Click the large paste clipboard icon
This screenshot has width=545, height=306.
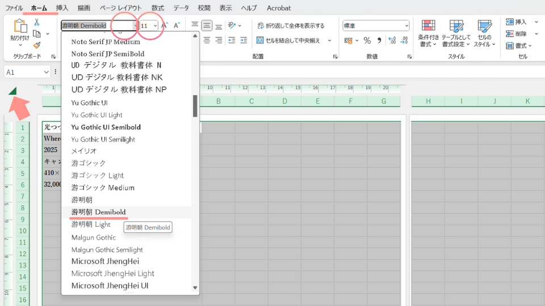tap(20, 26)
